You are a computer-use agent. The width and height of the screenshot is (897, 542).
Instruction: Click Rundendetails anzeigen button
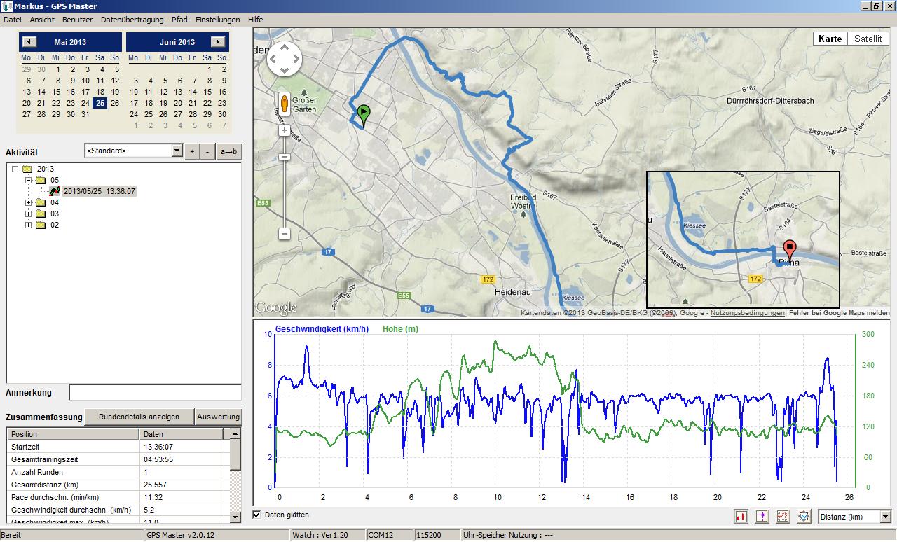point(139,417)
